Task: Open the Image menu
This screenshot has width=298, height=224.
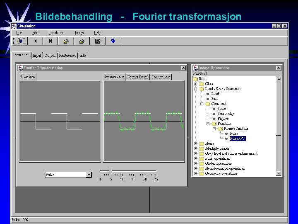Action: (x=79, y=33)
